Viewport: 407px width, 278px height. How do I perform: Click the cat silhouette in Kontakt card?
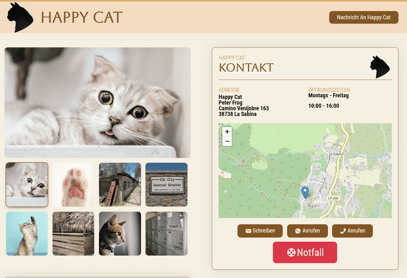click(380, 67)
